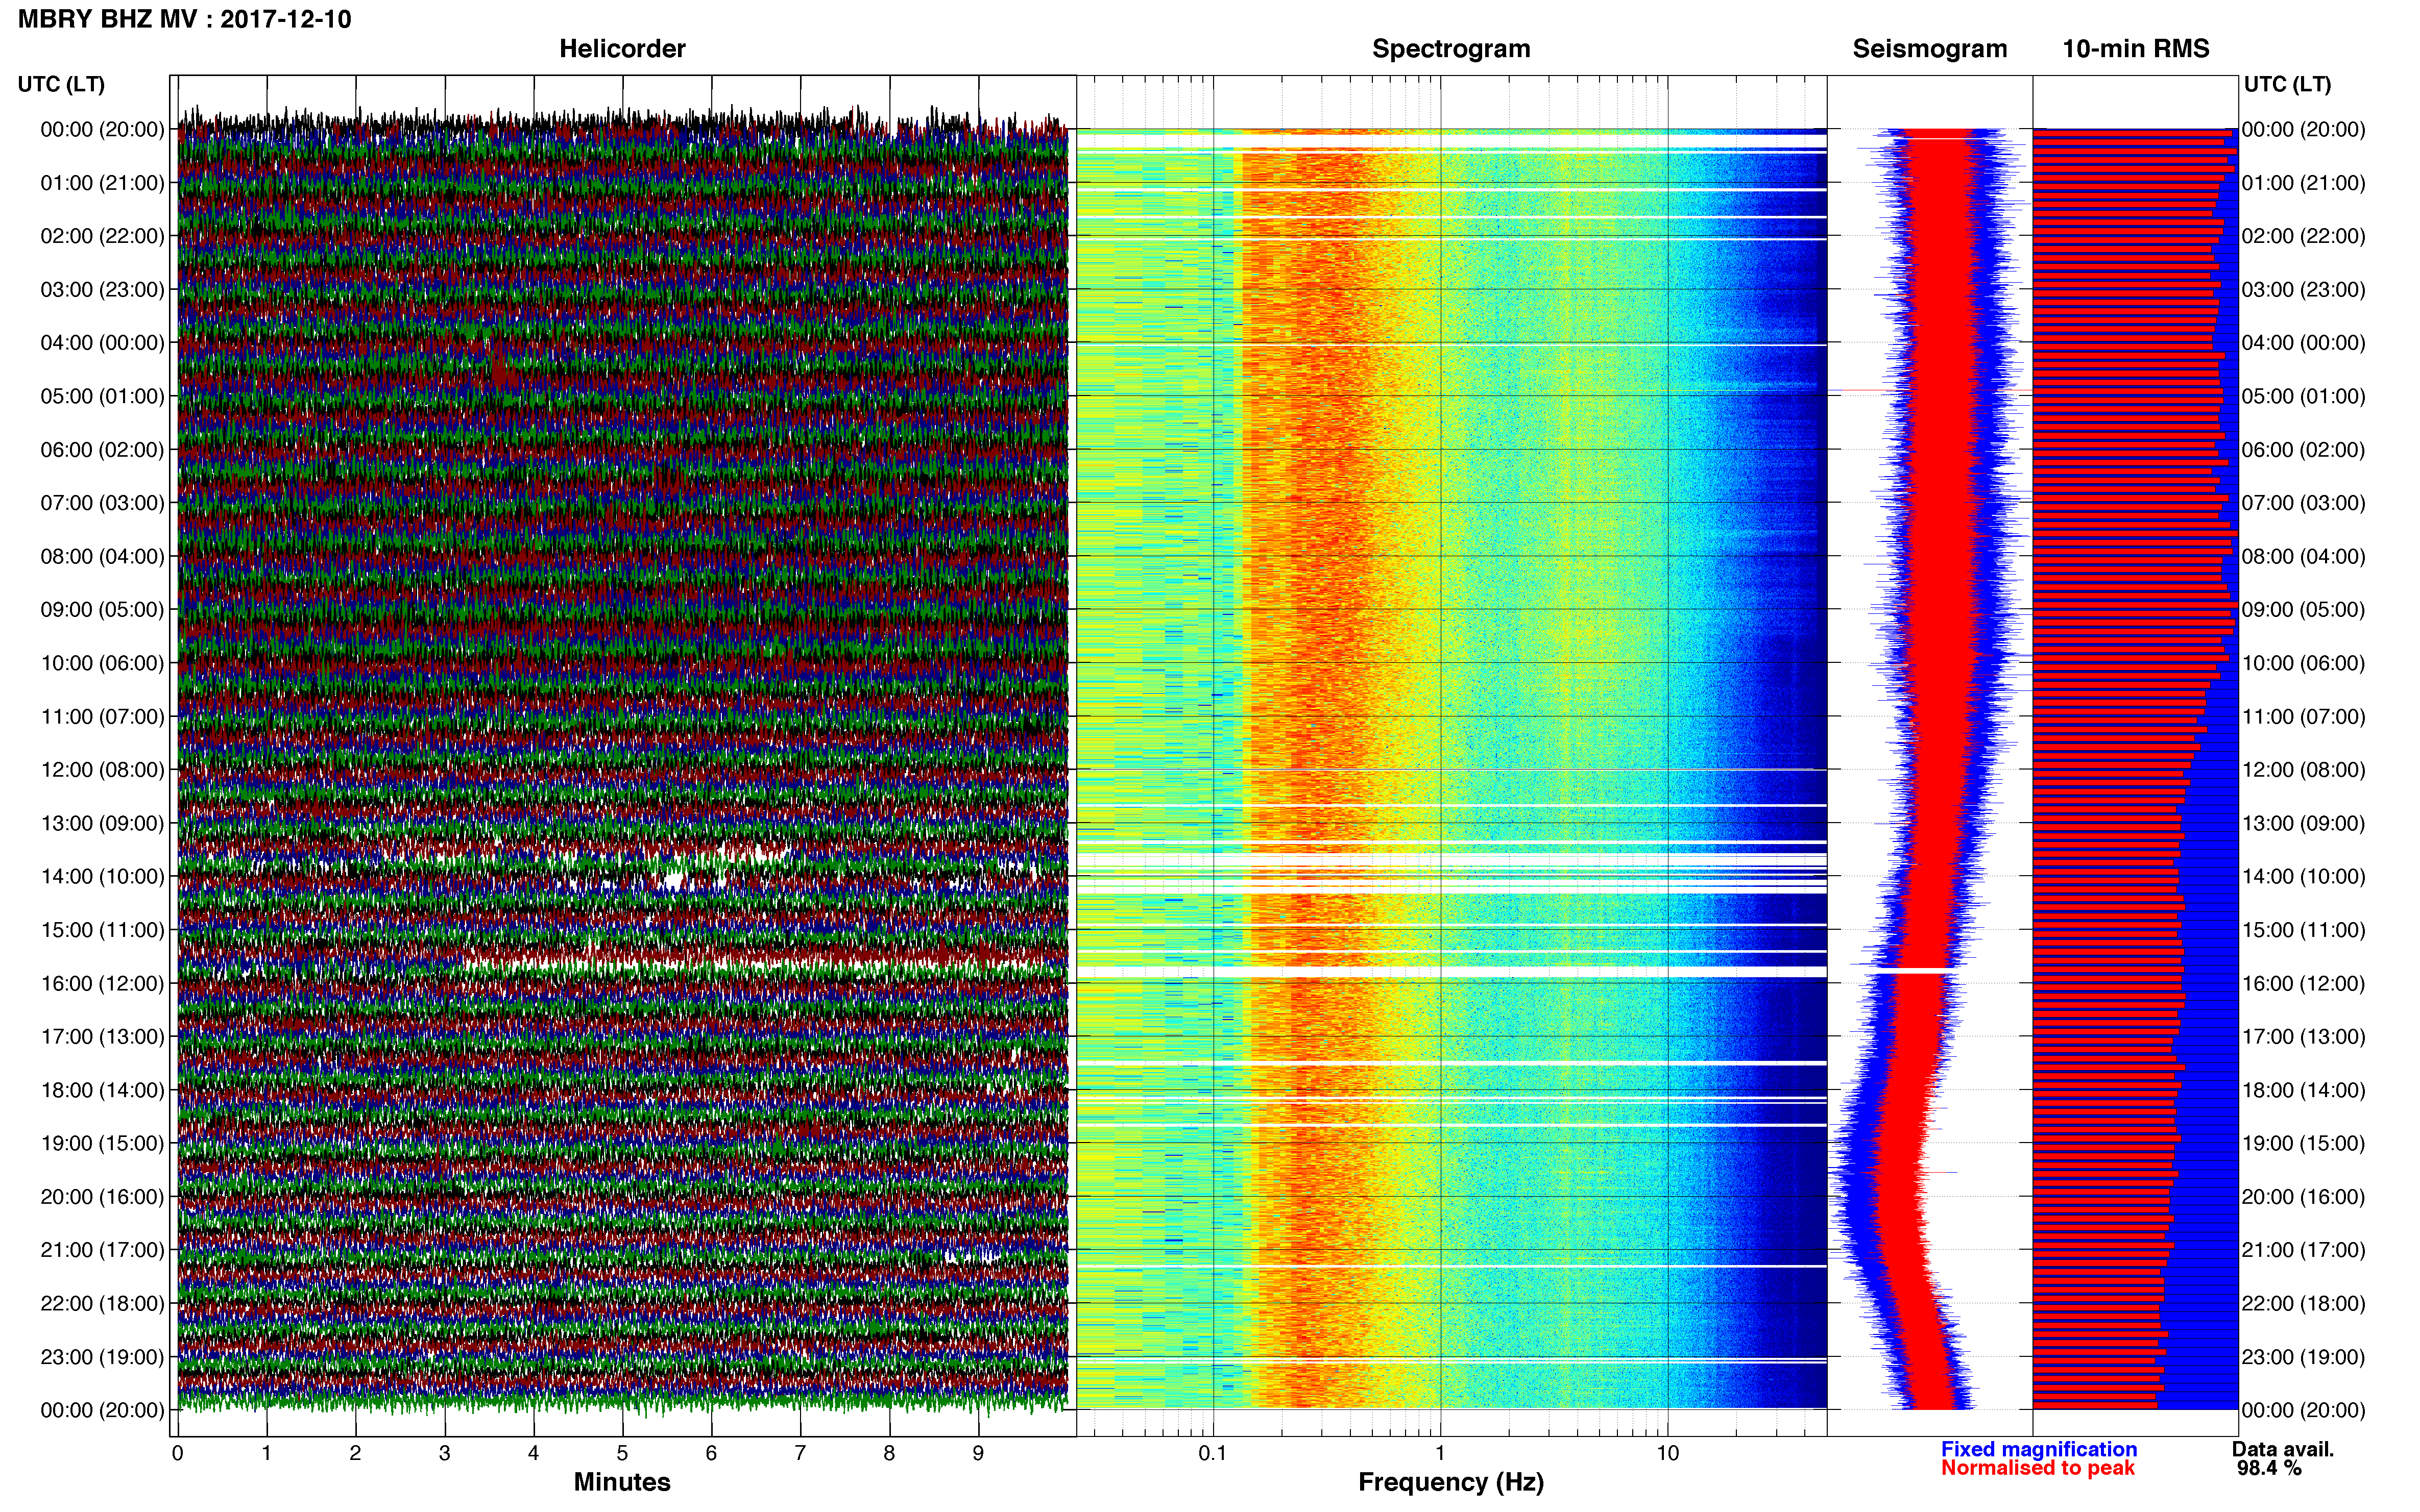
Task: Click the Seismogram panel heading
Action: [1930, 49]
